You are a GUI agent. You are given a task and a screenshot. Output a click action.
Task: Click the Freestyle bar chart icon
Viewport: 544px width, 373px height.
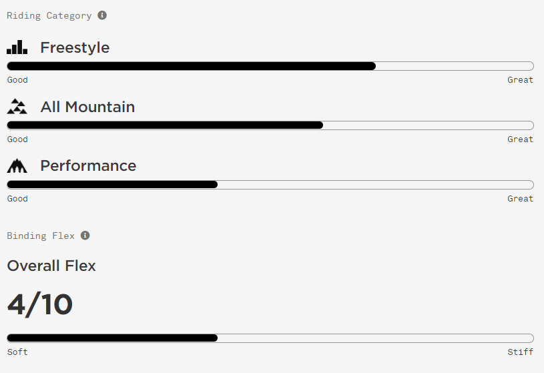coord(17,47)
